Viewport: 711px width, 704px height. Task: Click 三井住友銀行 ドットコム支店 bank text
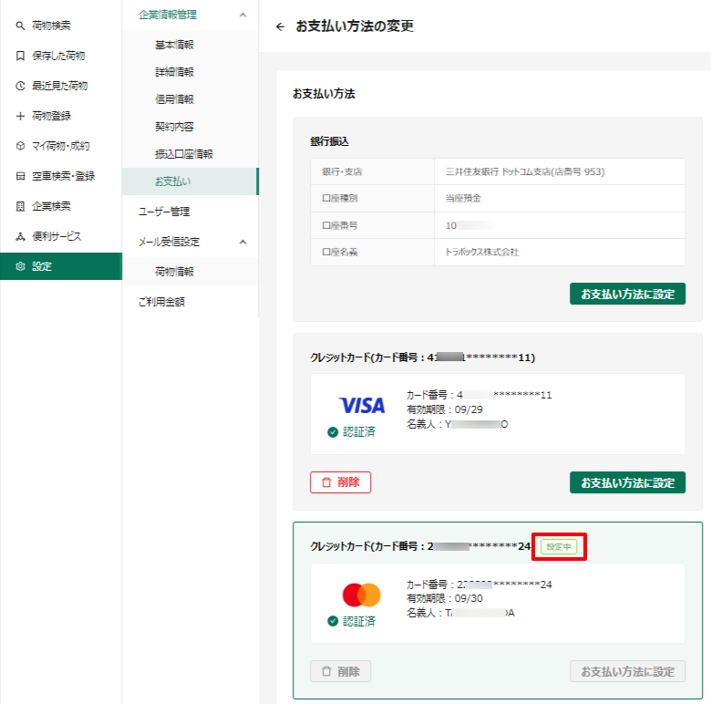[x=525, y=172]
